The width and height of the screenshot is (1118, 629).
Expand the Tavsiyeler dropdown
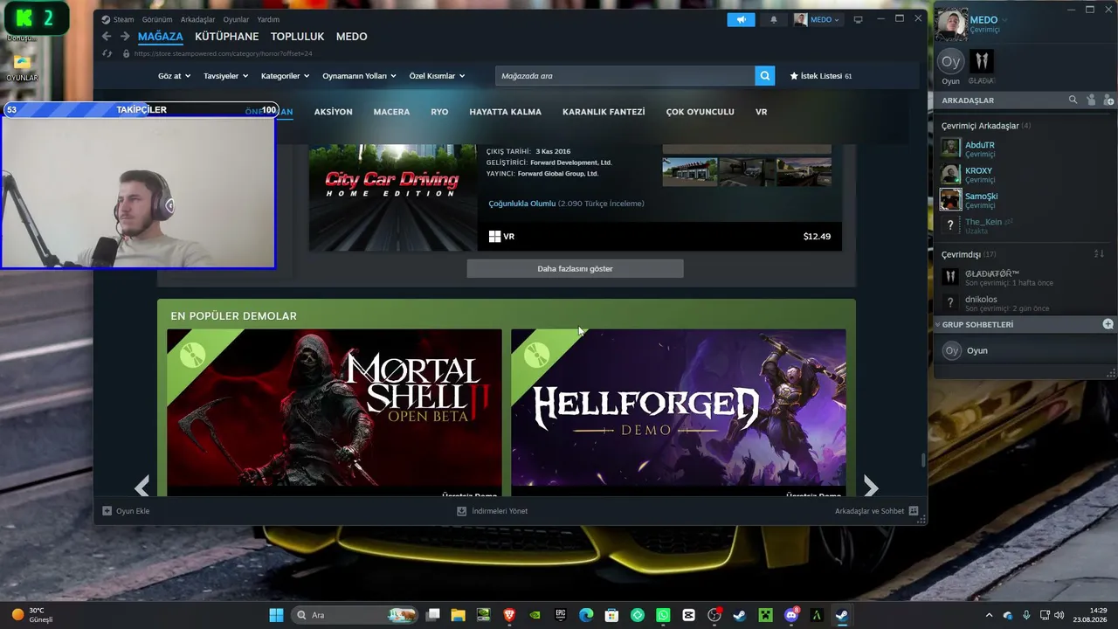(225, 76)
